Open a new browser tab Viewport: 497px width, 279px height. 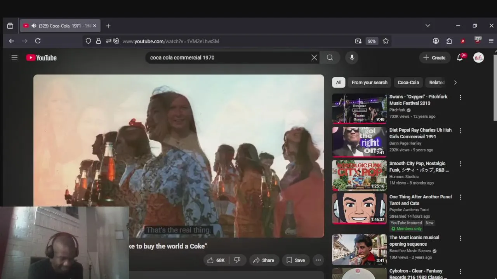[108, 26]
